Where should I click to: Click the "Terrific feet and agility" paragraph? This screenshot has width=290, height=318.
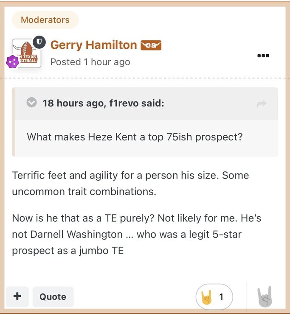(130, 183)
